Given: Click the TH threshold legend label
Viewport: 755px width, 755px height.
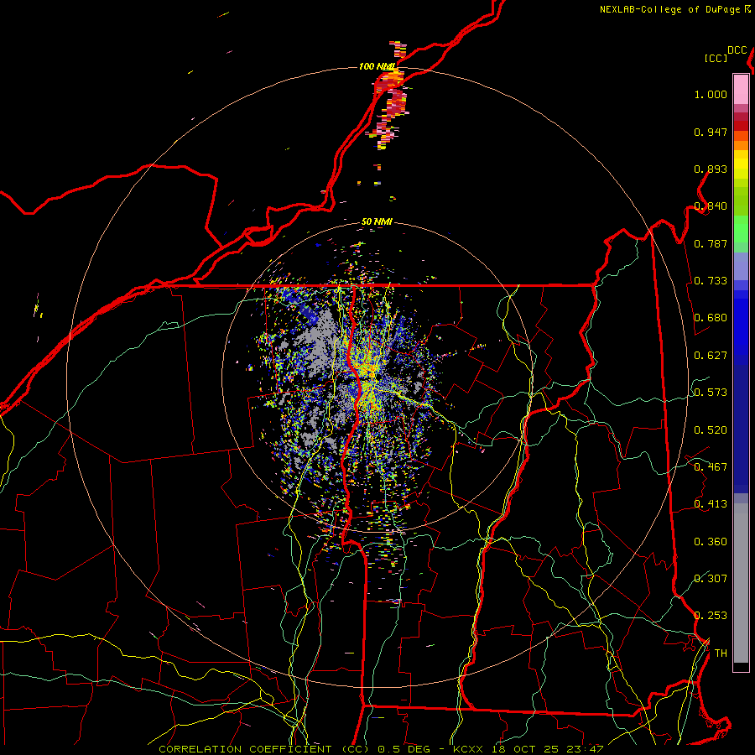Looking at the screenshot, I should point(721,653).
